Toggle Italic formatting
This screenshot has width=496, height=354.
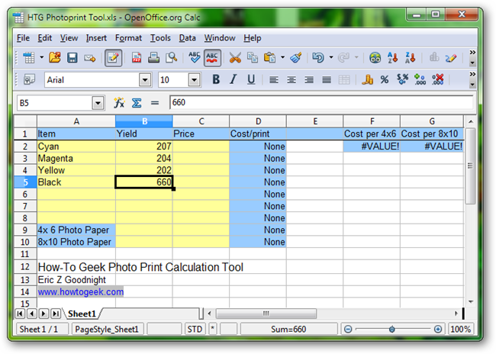coord(234,79)
